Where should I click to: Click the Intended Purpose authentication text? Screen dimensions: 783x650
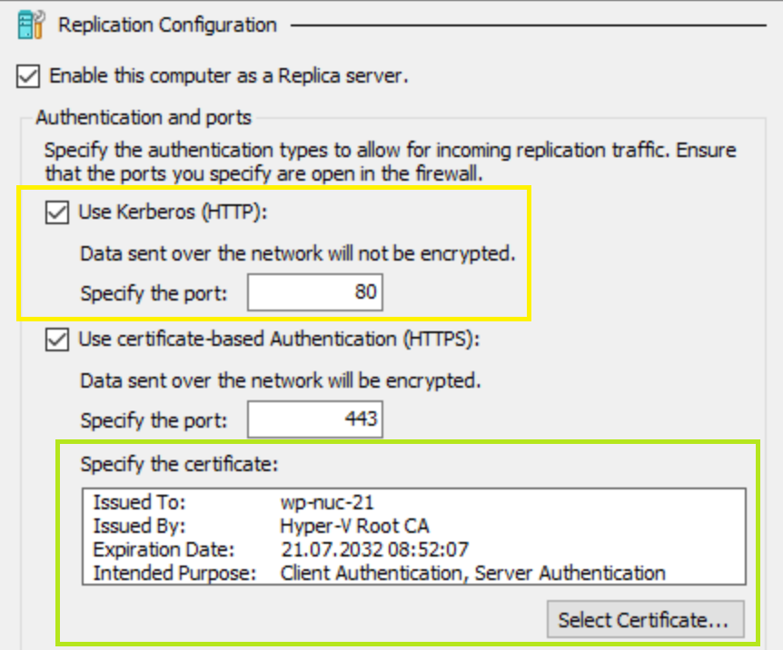[x=472, y=573]
